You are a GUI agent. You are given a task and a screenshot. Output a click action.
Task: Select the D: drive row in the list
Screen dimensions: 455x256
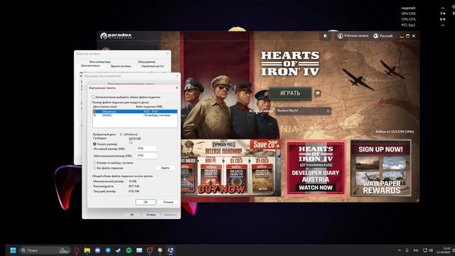(x=135, y=115)
